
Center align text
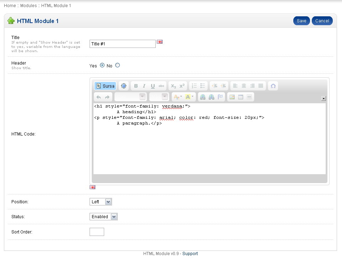244,86
